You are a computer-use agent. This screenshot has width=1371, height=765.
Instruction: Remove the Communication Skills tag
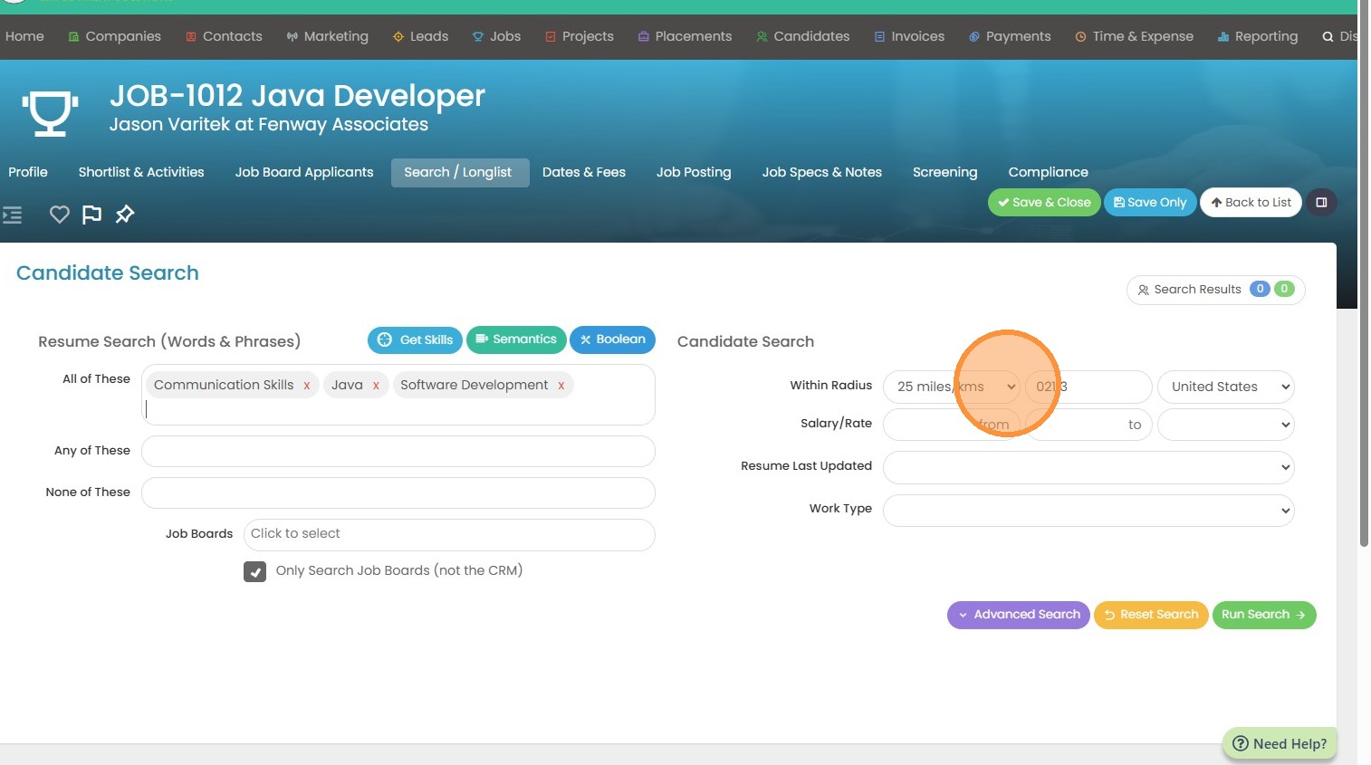[307, 386]
